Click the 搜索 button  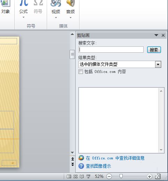[x=154, y=50]
